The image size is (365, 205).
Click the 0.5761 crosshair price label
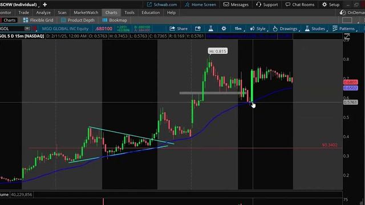(x=350, y=102)
